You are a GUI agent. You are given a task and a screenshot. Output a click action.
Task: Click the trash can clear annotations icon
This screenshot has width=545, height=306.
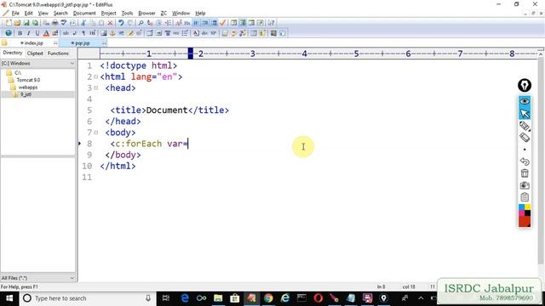(525, 173)
